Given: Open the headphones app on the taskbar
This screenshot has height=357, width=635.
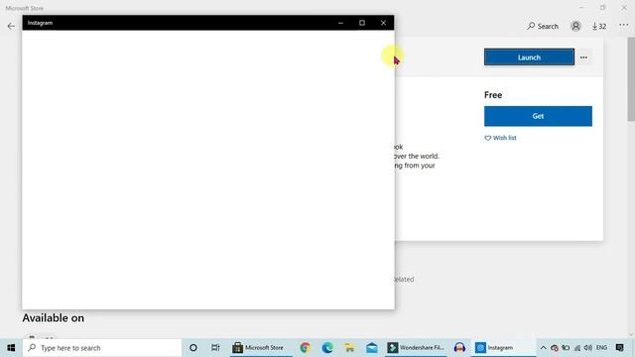Looking at the screenshot, I should coord(459,348).
